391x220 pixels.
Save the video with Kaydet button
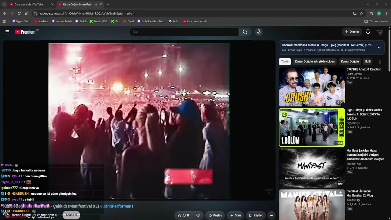click(256, 215)
